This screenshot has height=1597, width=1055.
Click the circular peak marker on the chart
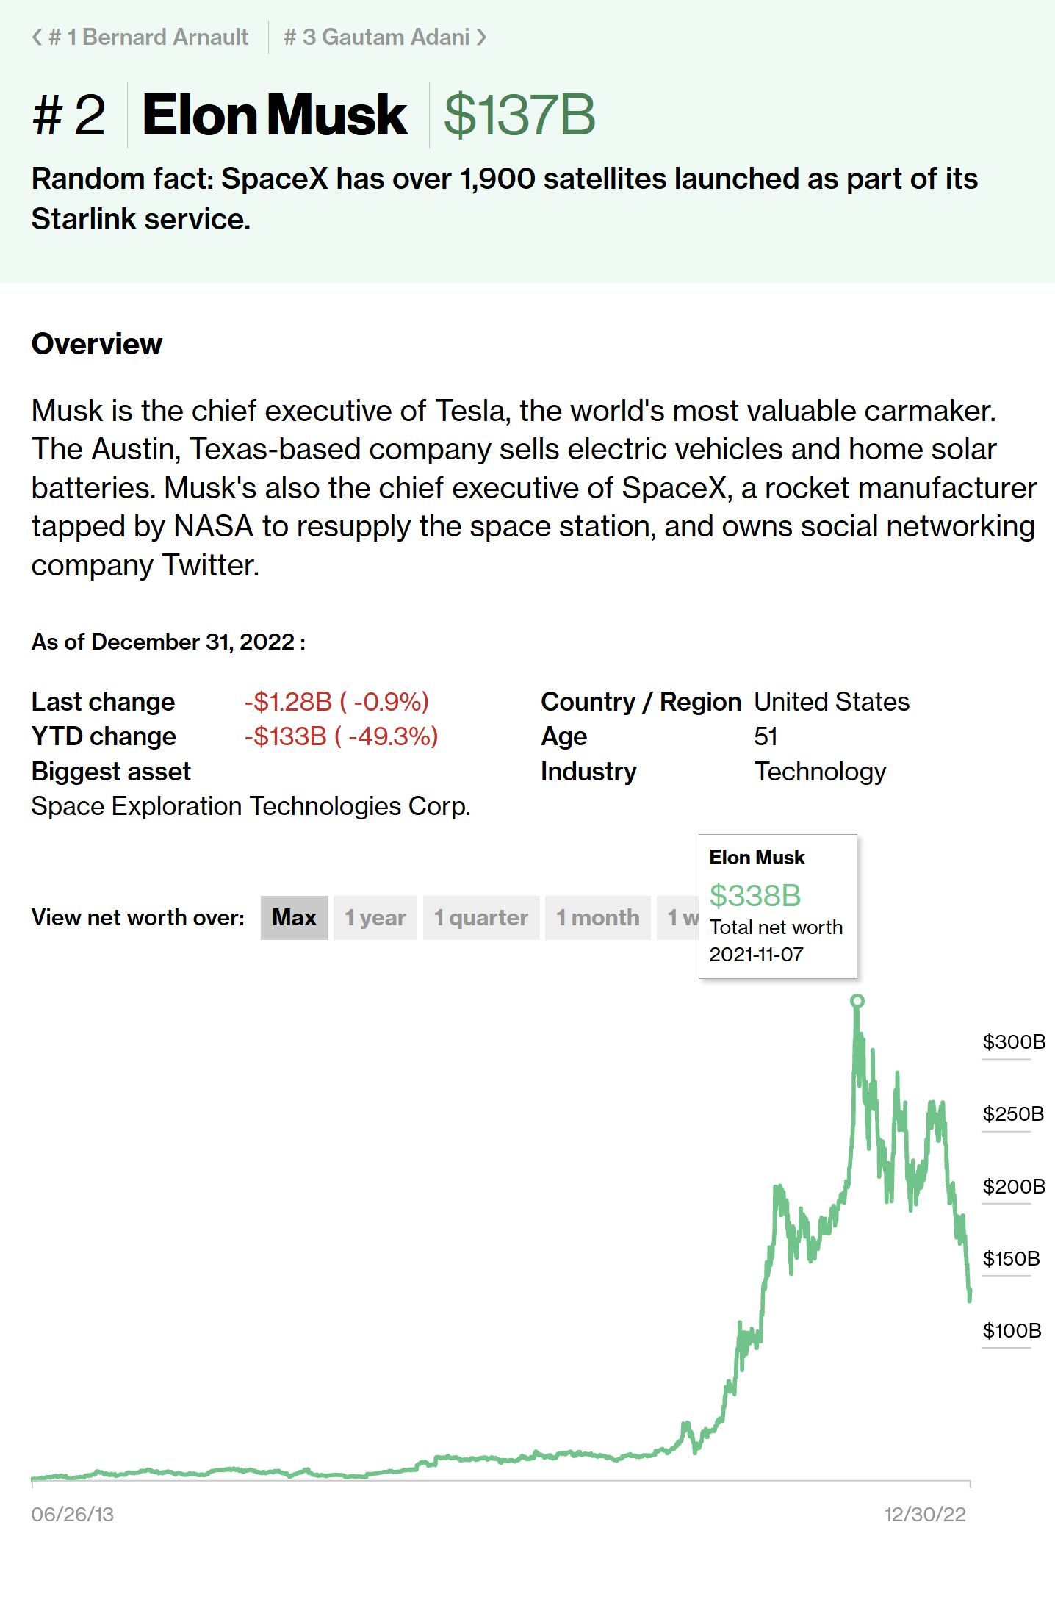tap(857, 1000)
